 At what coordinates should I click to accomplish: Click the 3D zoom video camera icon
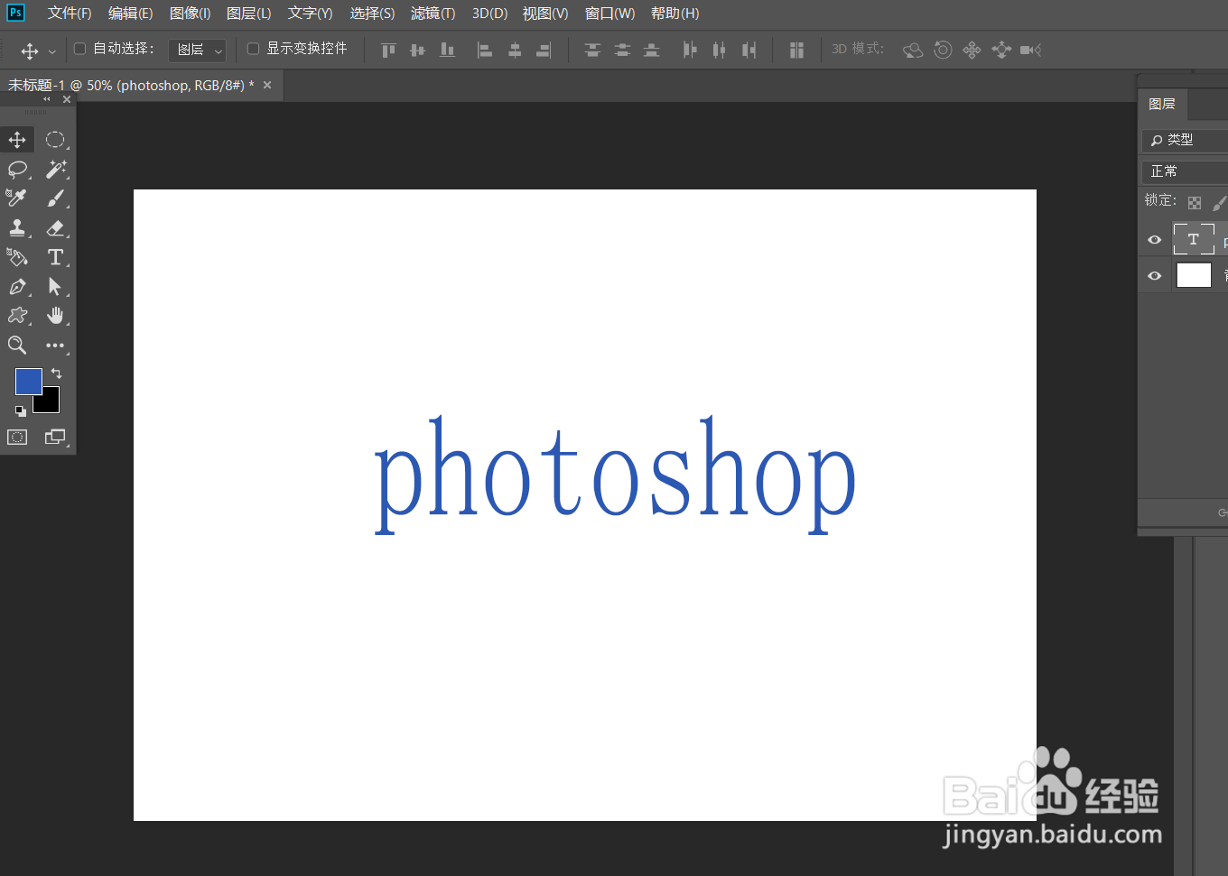[1030, 50]
